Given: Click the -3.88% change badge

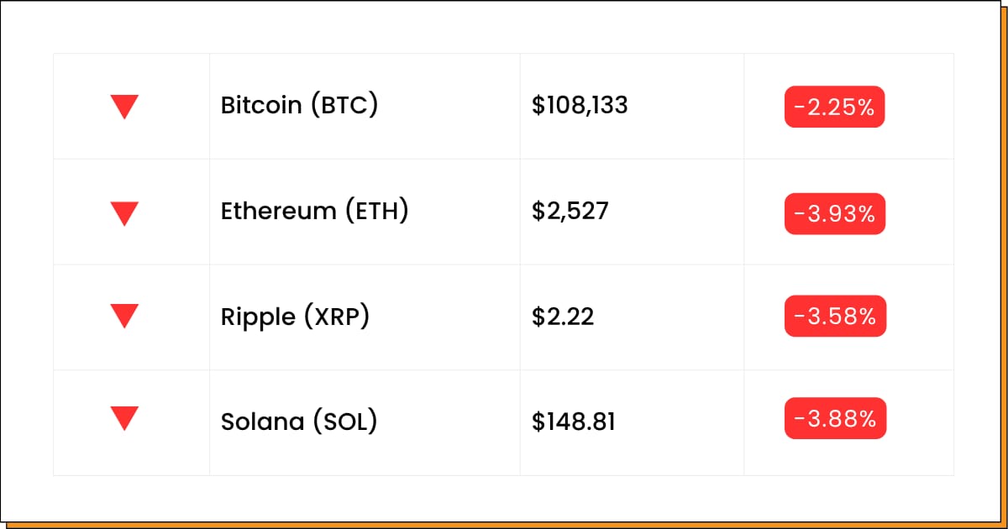Looking at the screenshot, I should click(x=835, y=418).
